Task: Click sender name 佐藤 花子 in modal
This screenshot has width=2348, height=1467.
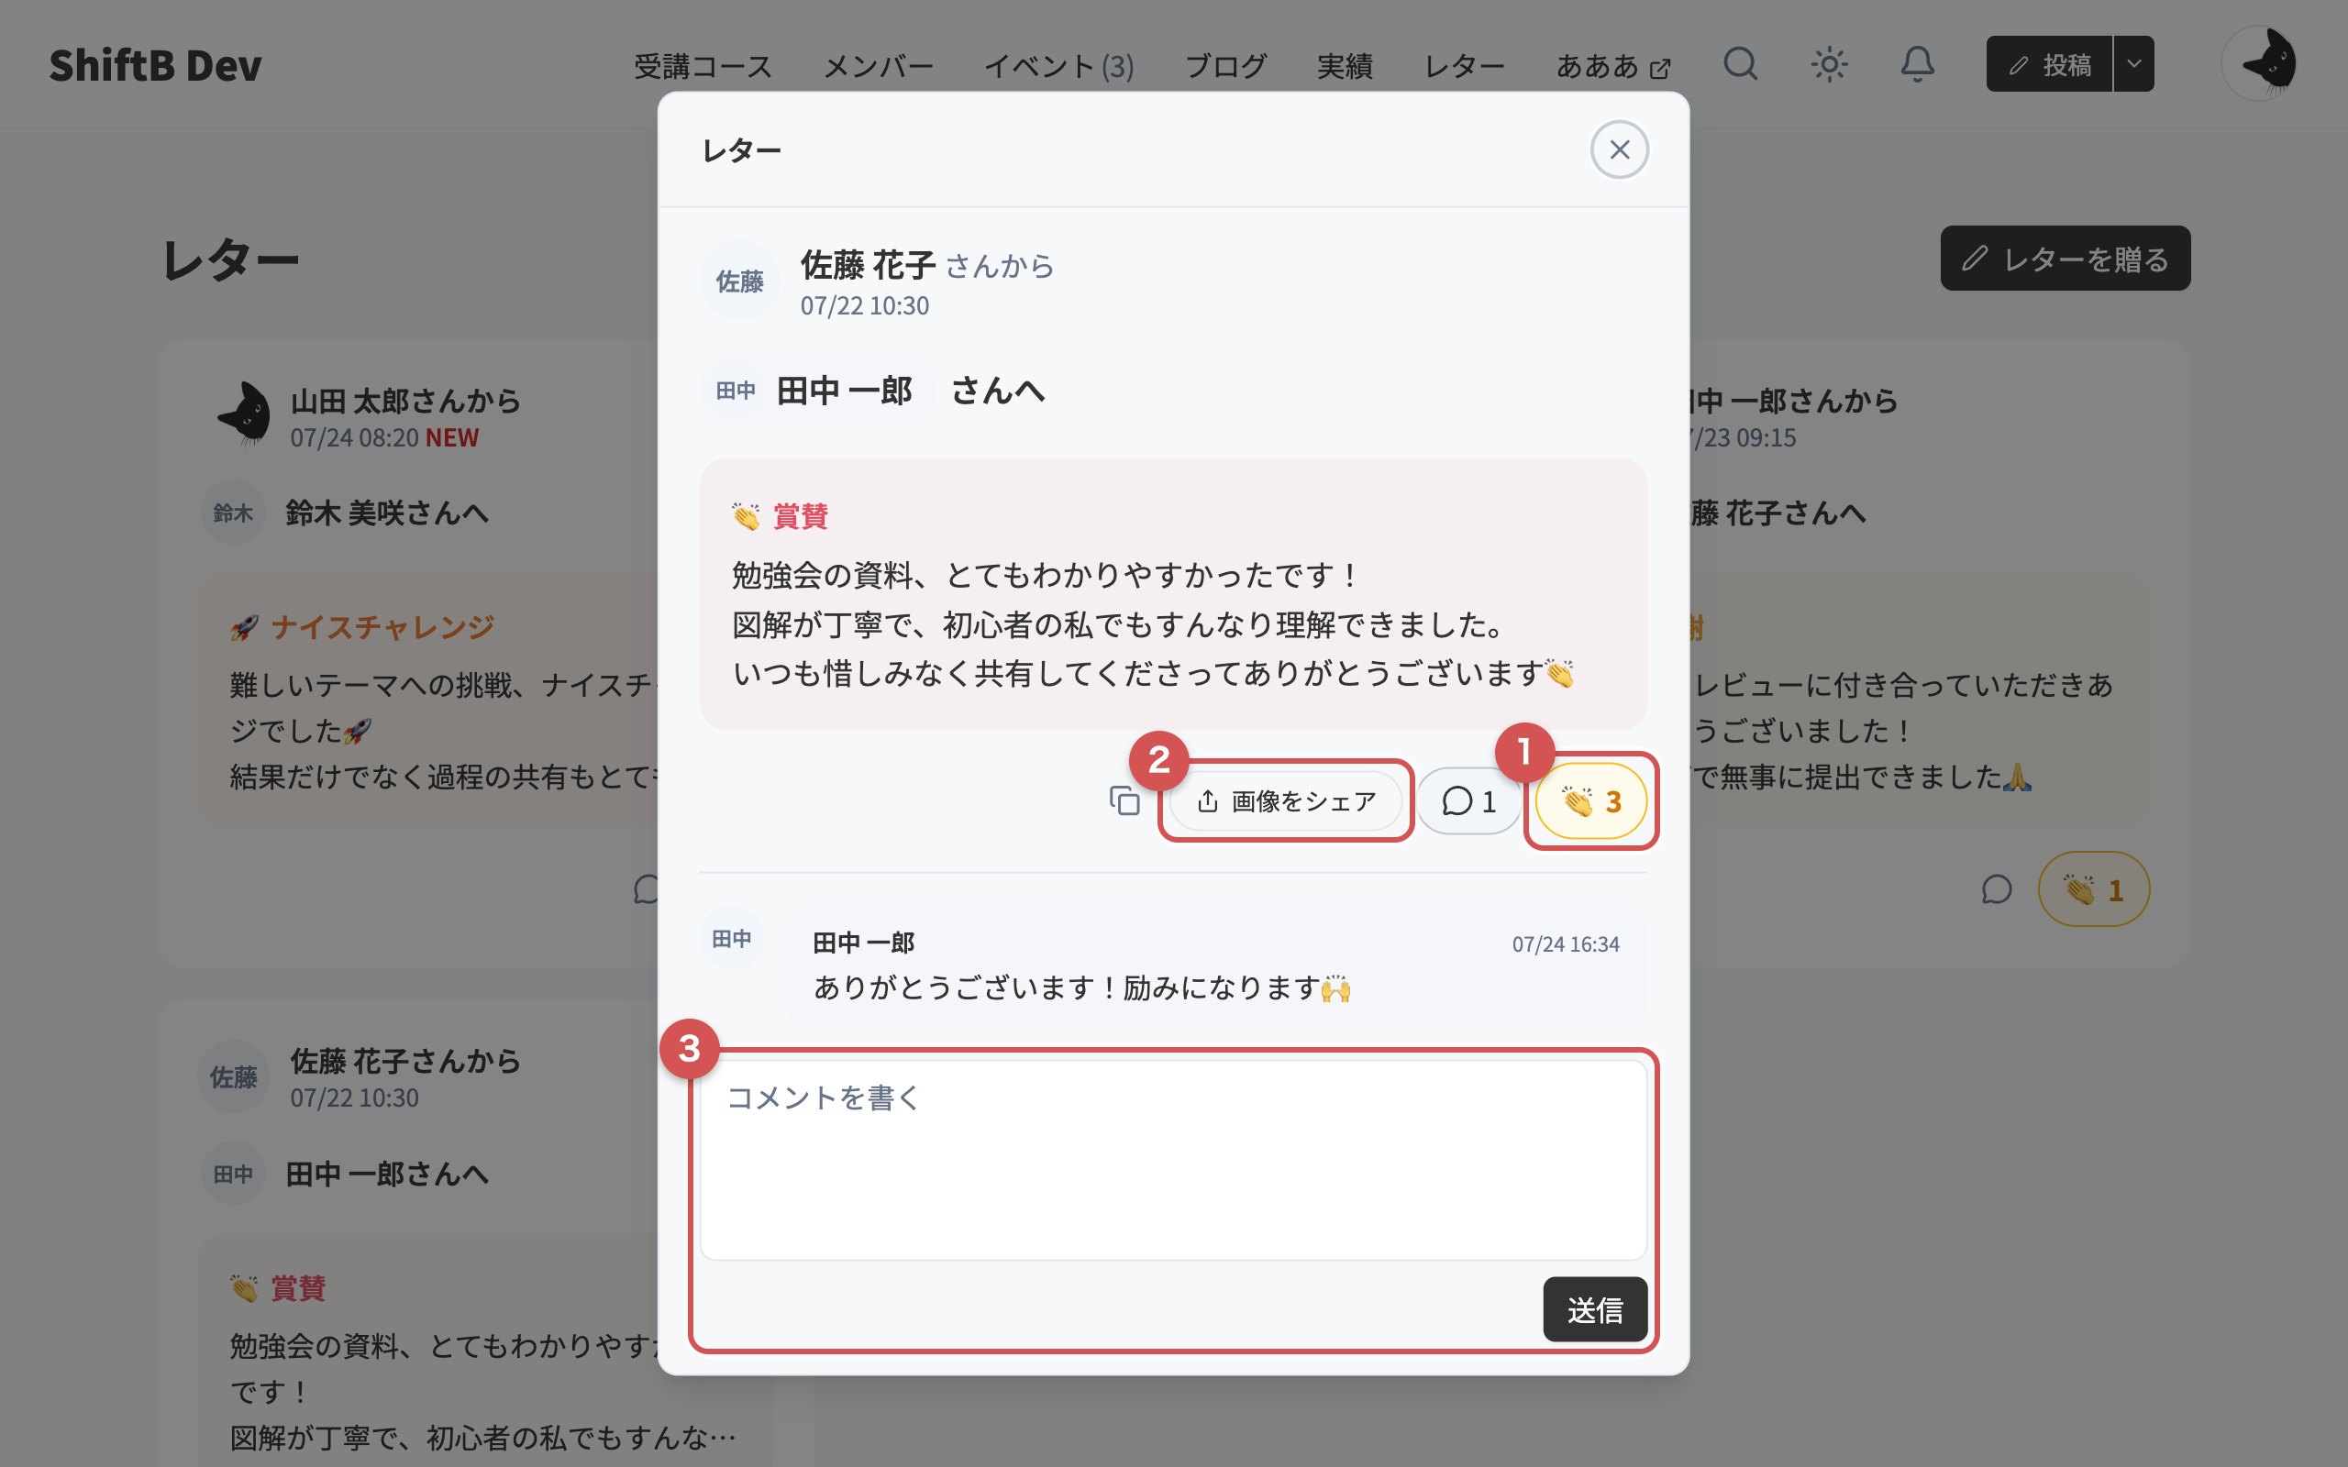Action: [868, 264]
